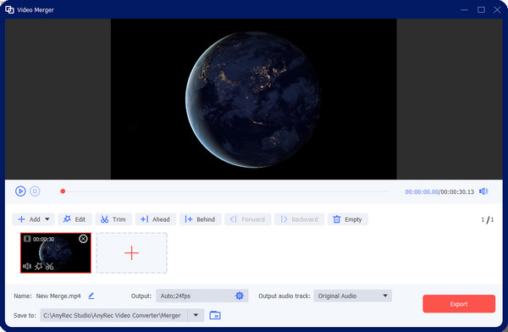Screen dimensions: 508x332
Task: Click the scissors icon on clip thumbnail
Action: pos(50,266)
